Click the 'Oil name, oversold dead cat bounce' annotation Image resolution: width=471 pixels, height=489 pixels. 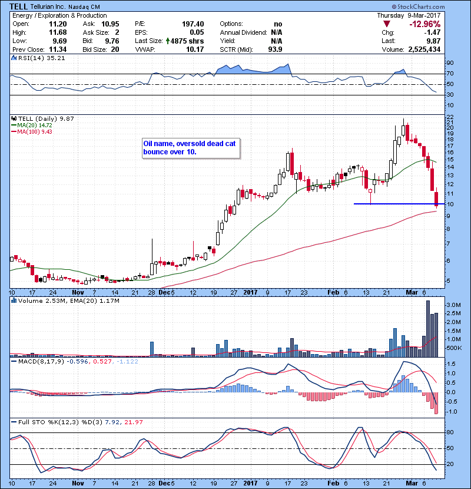191,148
